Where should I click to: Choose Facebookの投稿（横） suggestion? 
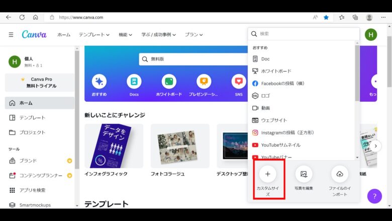click(301, 84)
